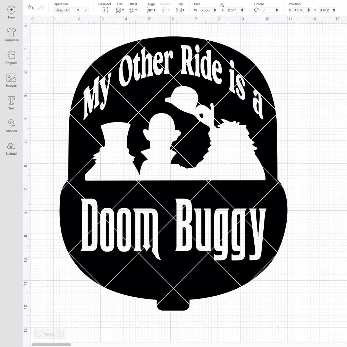Open the Shapes panel
347x347 pixels.
[11, 126]
